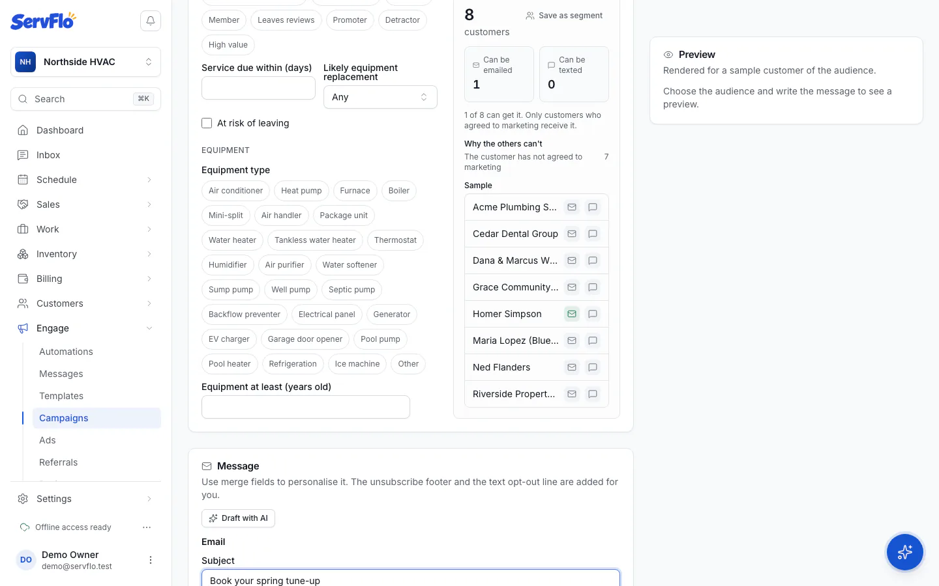Image resolution: width=939 pixels, height=586 pixels.
Task: Enable the At risk of leaving checkbox
Action: [207, 123]
